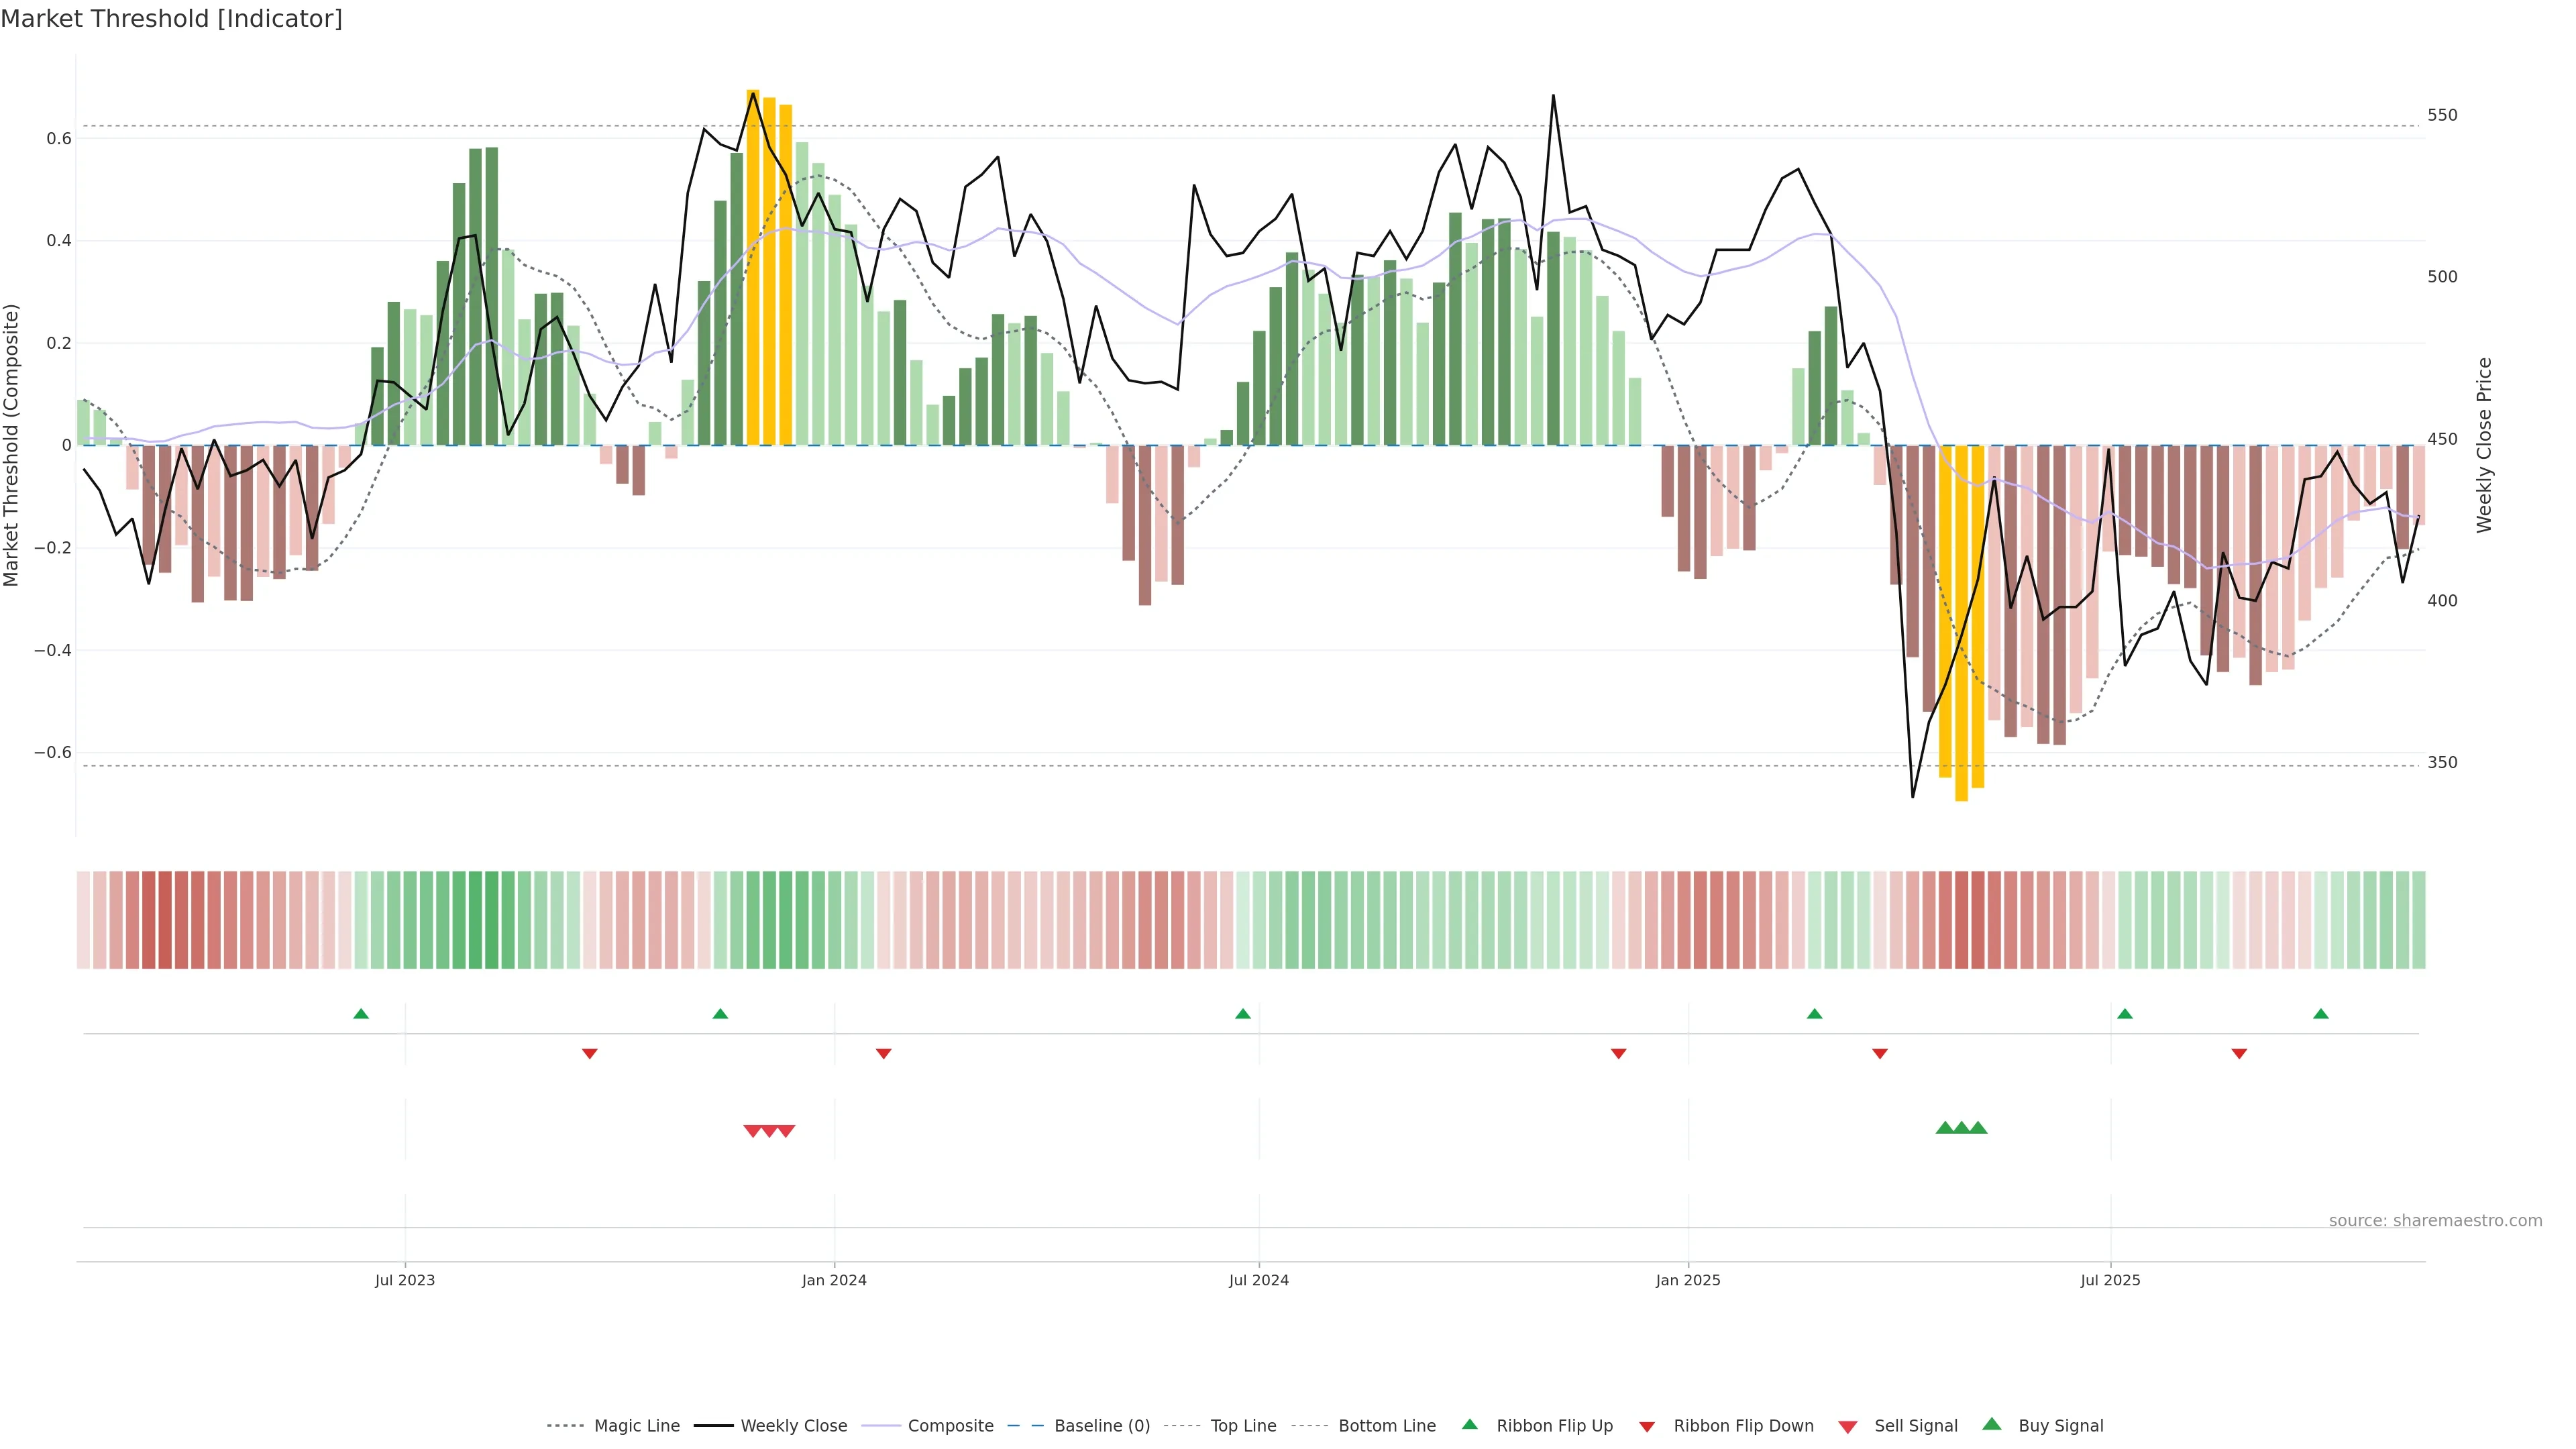Click the Buy Signal legend triangle icon
The width and height of the screenshot is (2576, 1449).
coord(1991,1424)
